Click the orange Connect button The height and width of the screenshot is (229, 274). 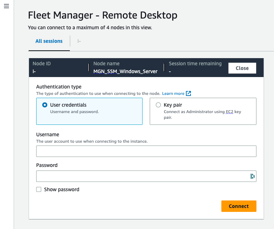click(239, 206)
